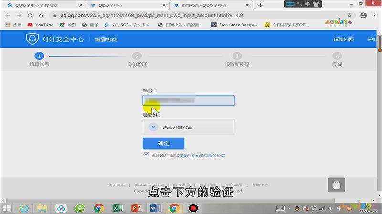Click the volume speaker tray icon
This screenshot has height=214, width=382.
pyautogui.click(x=330, y=208)
